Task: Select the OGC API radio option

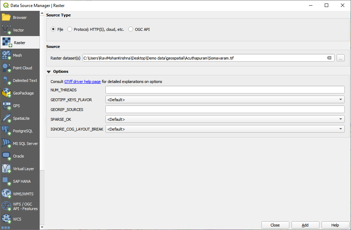Action: [x=131, y=29]
